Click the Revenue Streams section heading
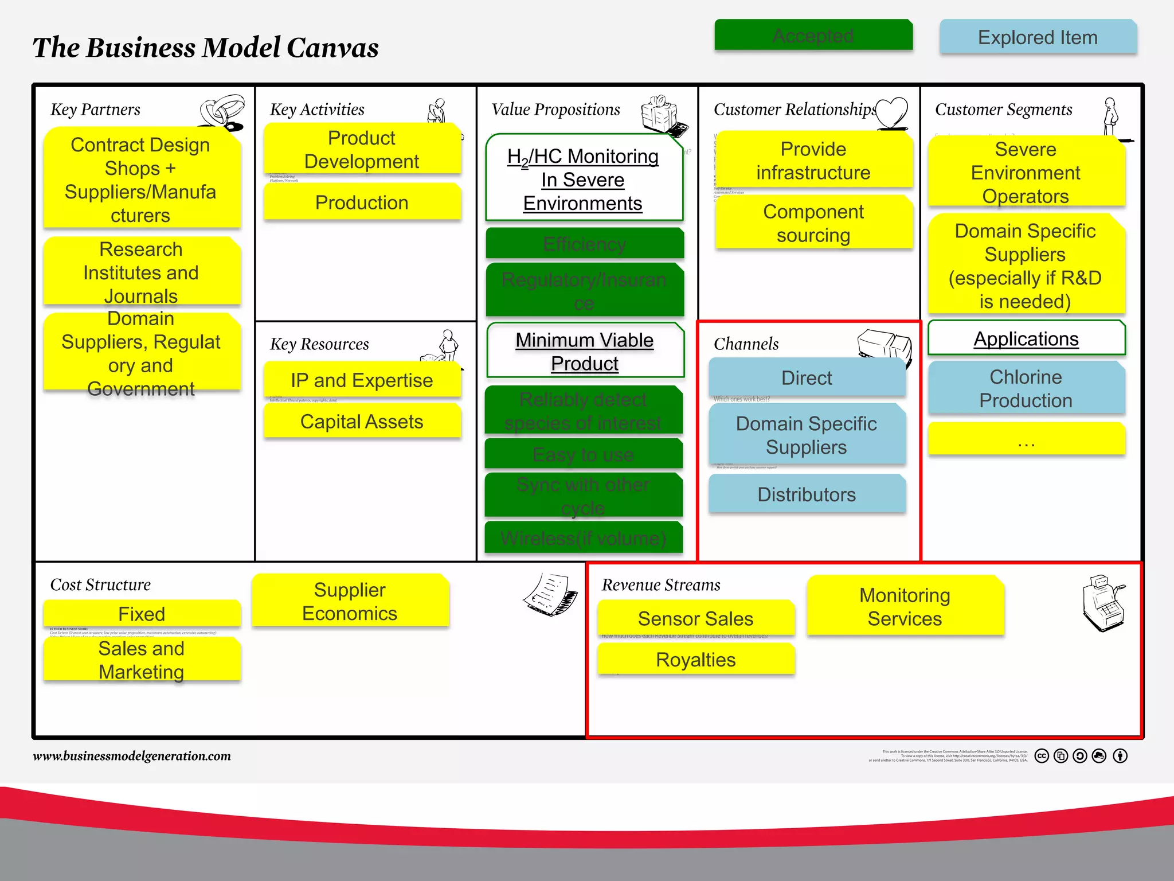Screen dimensions: 1174x881 [x=661, y=585]
